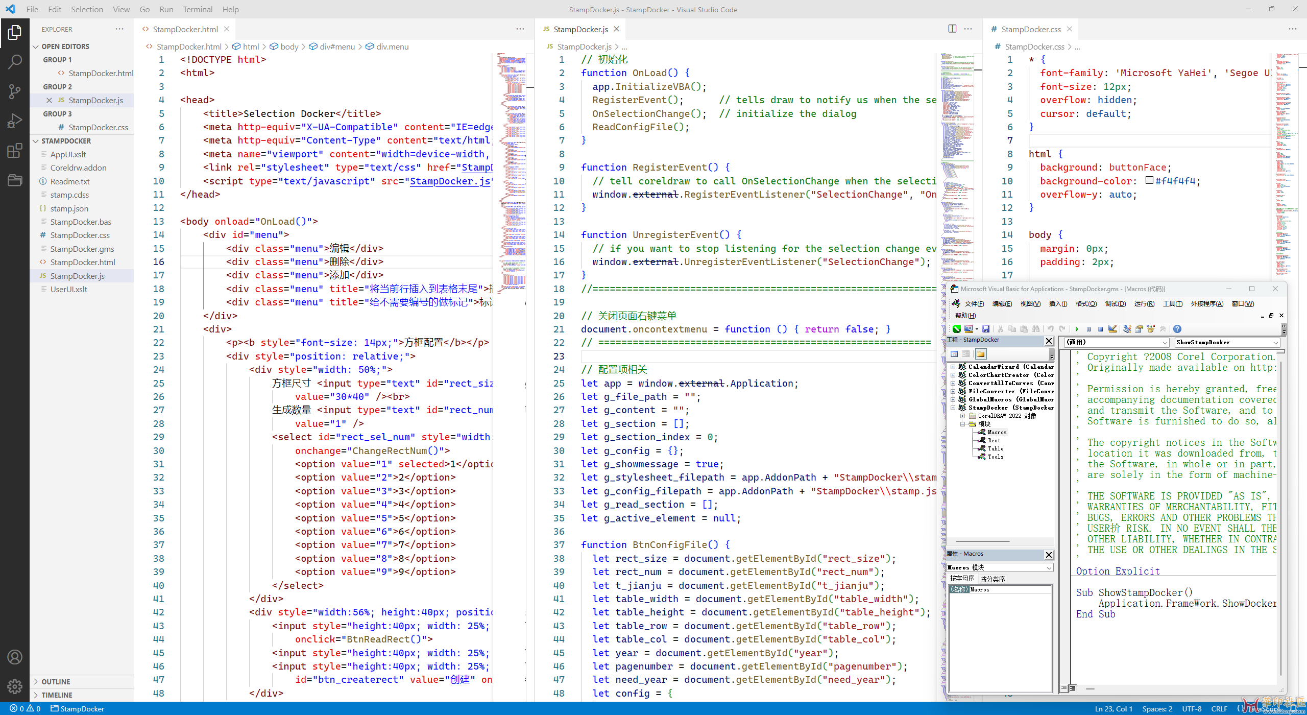Click the minimap of the StampDocker.html editor
Screen dimensions: 1307x715
click(513, 174)
